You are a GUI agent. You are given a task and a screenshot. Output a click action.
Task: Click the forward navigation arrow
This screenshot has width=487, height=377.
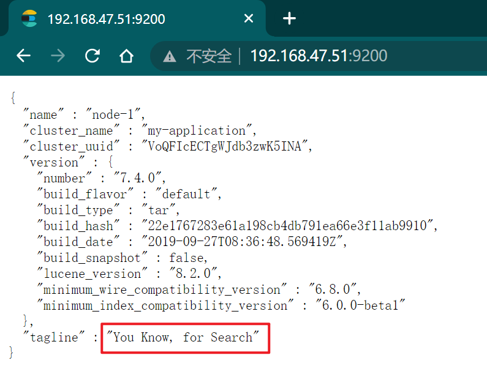click(x=58, y=56)
